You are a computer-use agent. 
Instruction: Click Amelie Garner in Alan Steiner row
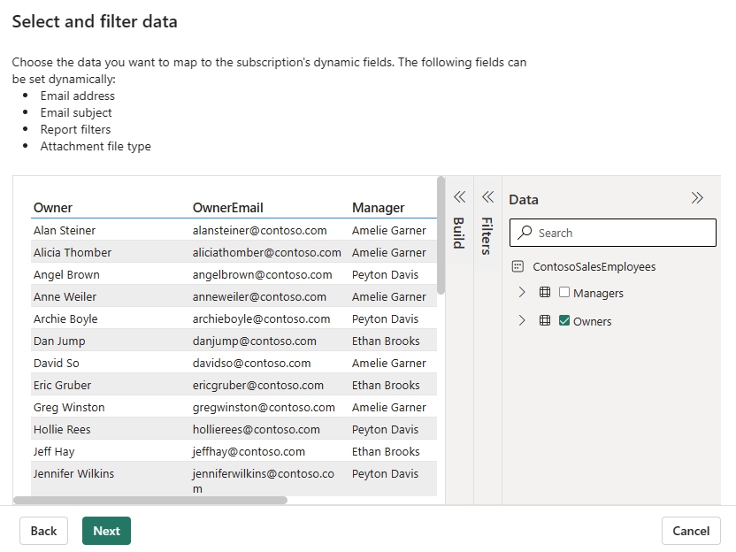pos(388,230)
